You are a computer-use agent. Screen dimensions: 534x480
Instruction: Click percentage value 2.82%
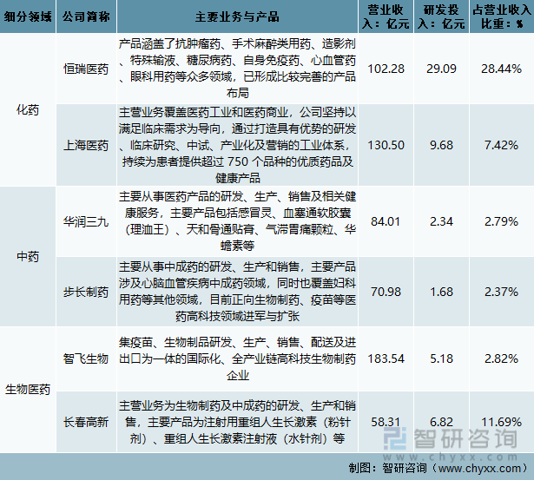501,358
